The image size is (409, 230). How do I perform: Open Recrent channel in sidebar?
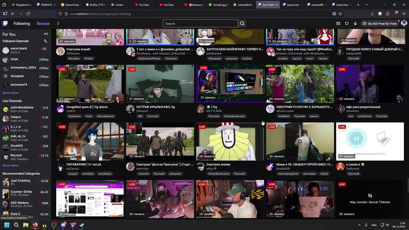(26, 157)
